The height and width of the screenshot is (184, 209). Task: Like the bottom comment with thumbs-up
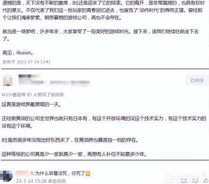click(206, 180)
